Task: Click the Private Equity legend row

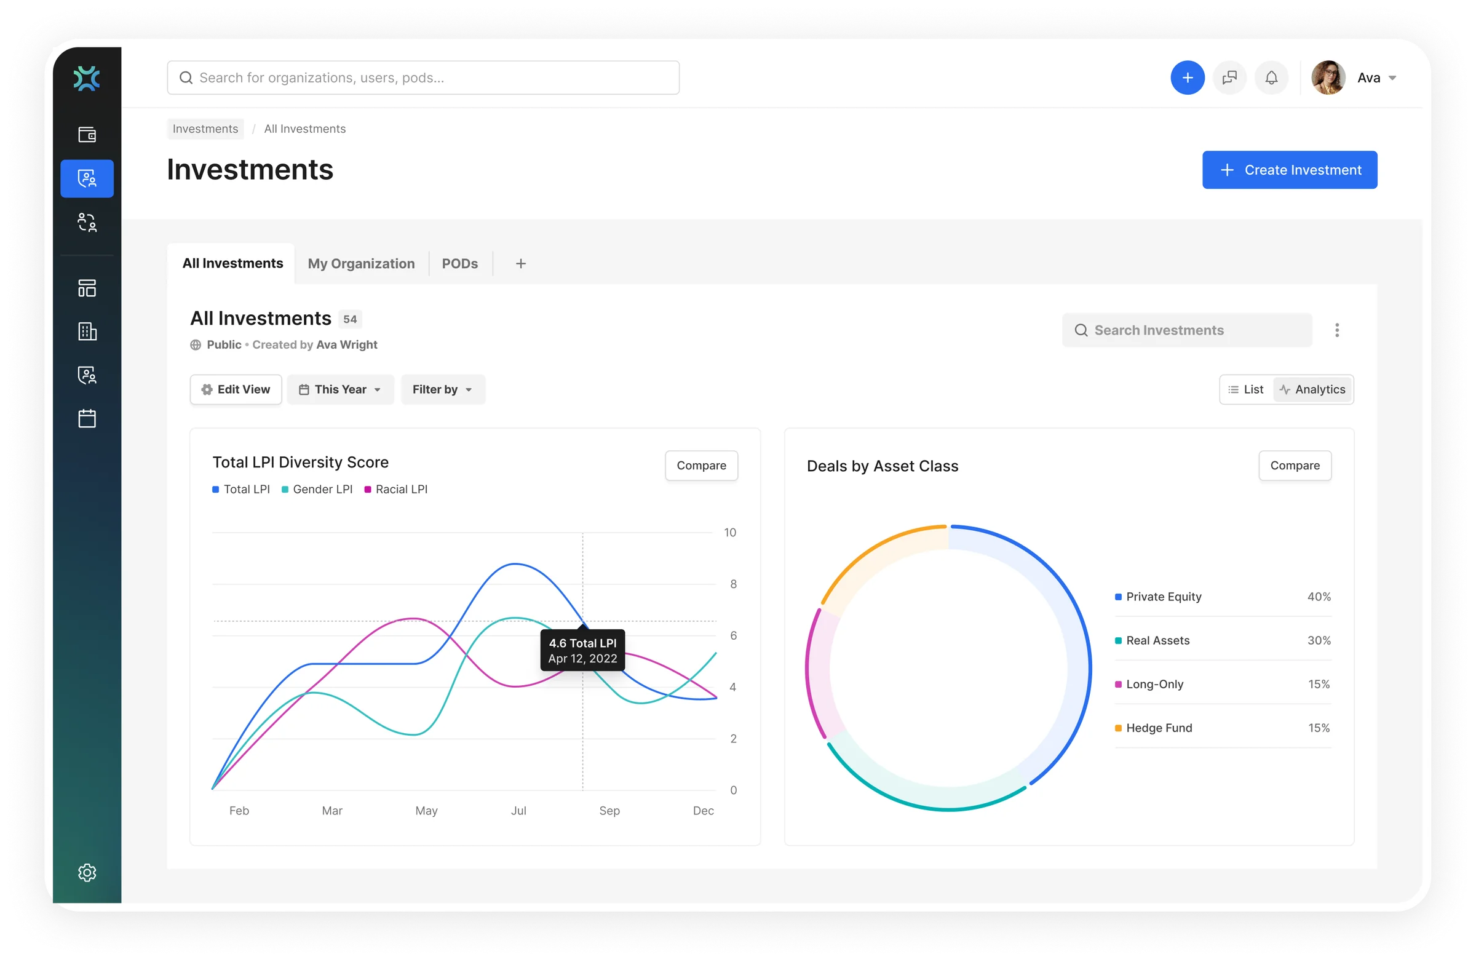Action: pos(1223,597)
